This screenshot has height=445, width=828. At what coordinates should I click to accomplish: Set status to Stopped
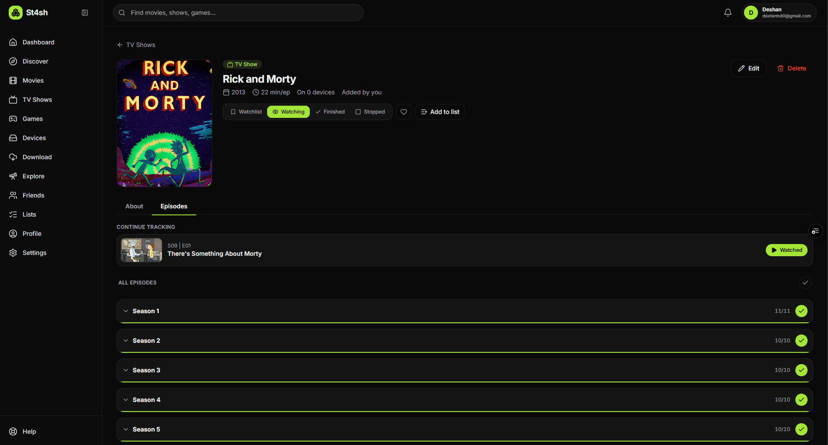click(x=370, y=112)
